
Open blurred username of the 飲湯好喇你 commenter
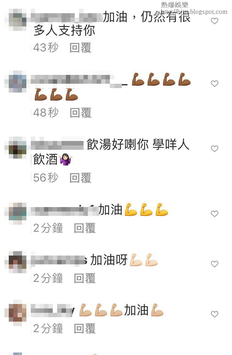pos(57,144)
